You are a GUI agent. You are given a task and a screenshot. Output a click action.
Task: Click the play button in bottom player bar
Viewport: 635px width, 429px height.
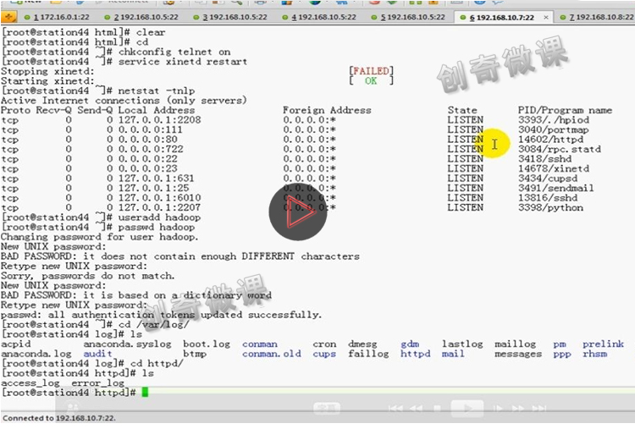(x=467, y=408)
